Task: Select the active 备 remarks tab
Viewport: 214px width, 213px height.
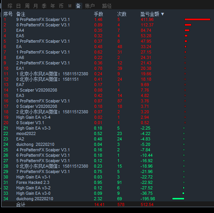Action: [x=78, y=6]
